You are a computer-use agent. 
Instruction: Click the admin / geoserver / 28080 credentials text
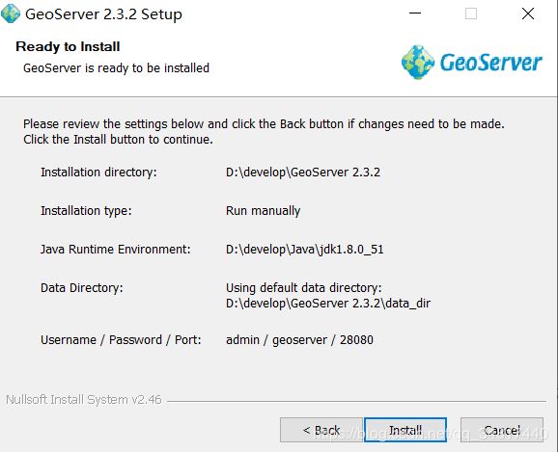299,339
